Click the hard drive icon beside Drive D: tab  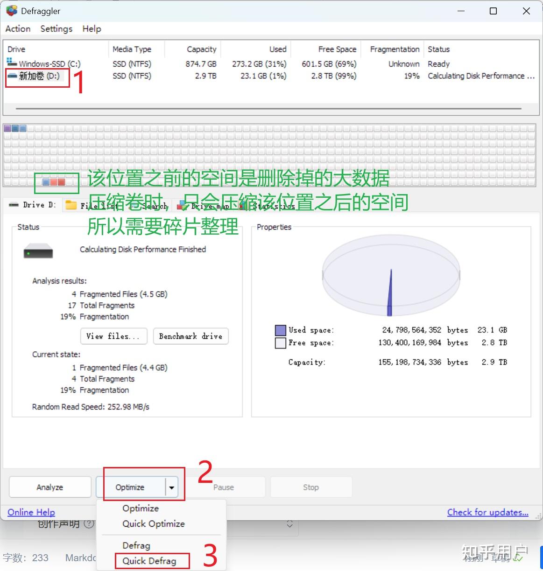coord(14,205)
